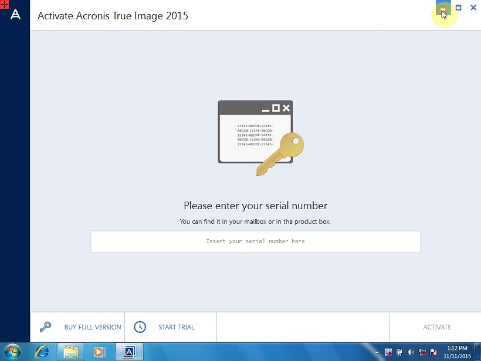Viewport: 481px width, 361px height.
Task: Click the START TRIAL button
Action: pos(171,327)
